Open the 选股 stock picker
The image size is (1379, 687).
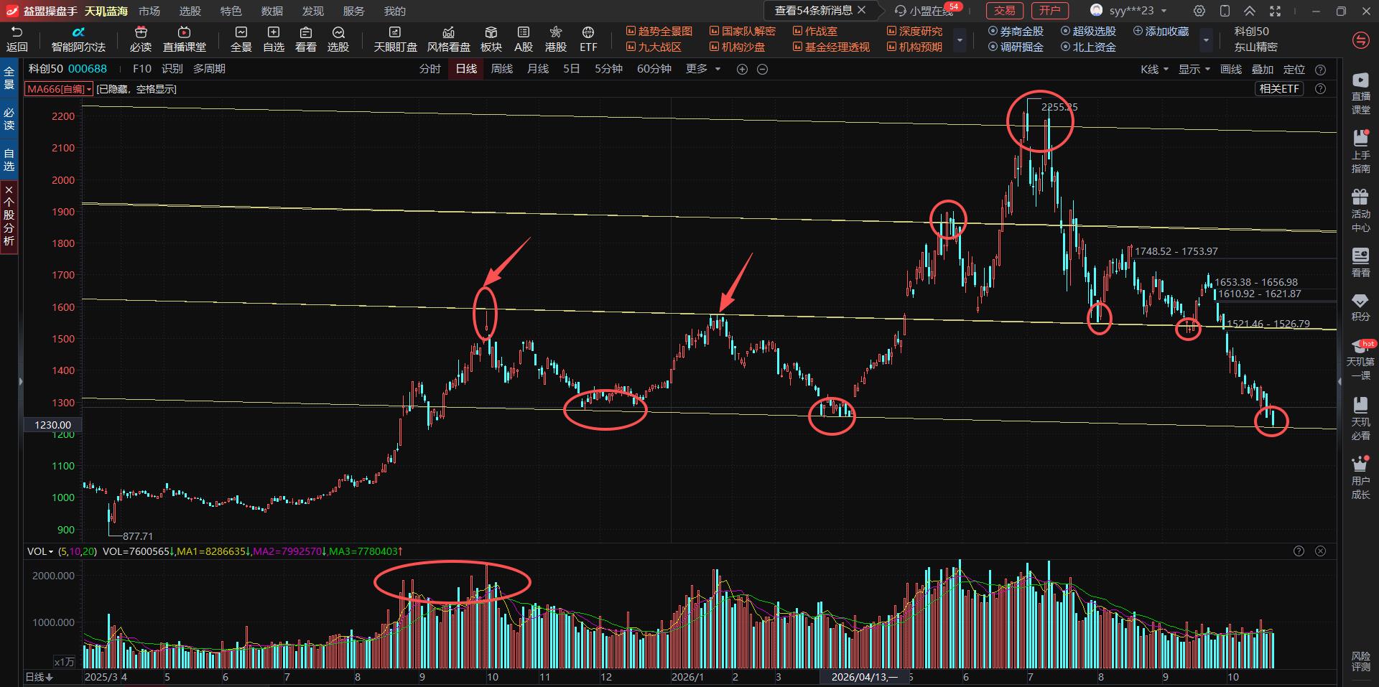(x=338, y=39)
